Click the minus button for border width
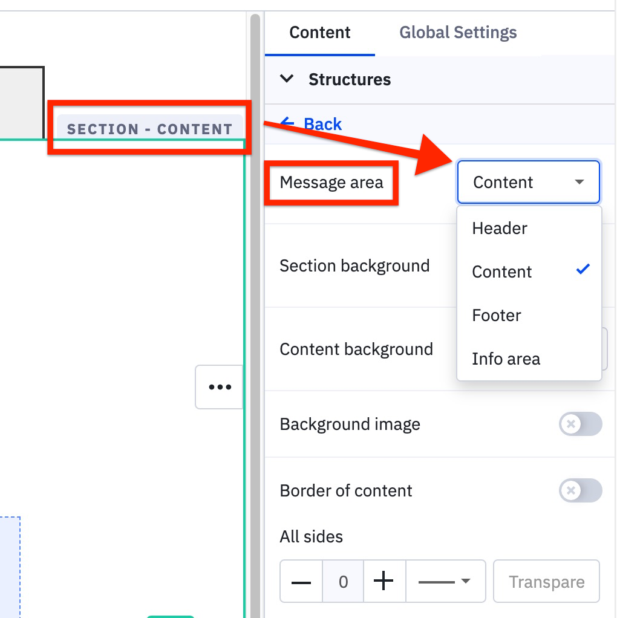The image size is (617, 618). (301, 582)
